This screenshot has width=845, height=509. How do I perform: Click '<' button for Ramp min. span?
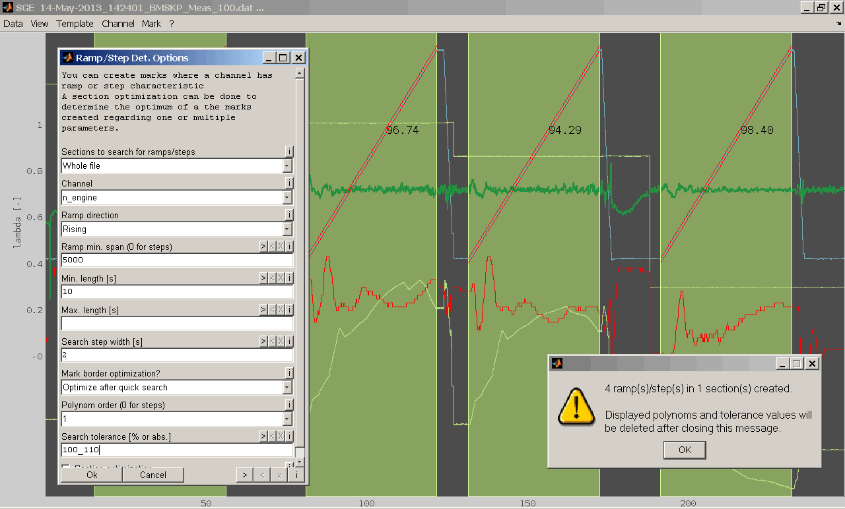pos(272,247)
